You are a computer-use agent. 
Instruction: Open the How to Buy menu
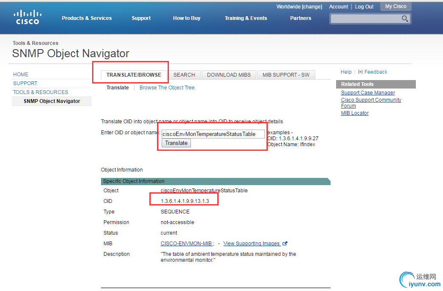tap(186, 18)
